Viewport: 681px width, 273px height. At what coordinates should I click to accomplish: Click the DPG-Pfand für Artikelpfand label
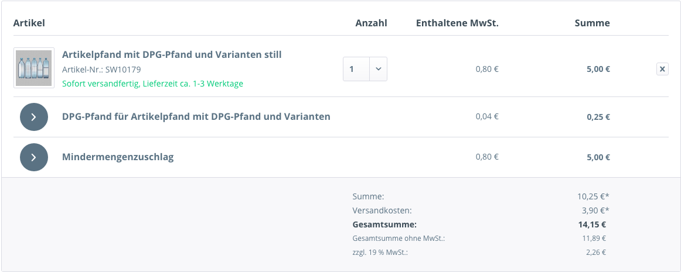(x=196, y=116)
